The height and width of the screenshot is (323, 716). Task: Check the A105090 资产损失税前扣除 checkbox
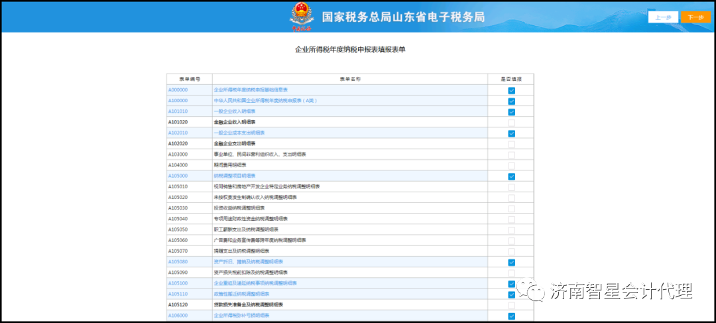coord(511,273)
